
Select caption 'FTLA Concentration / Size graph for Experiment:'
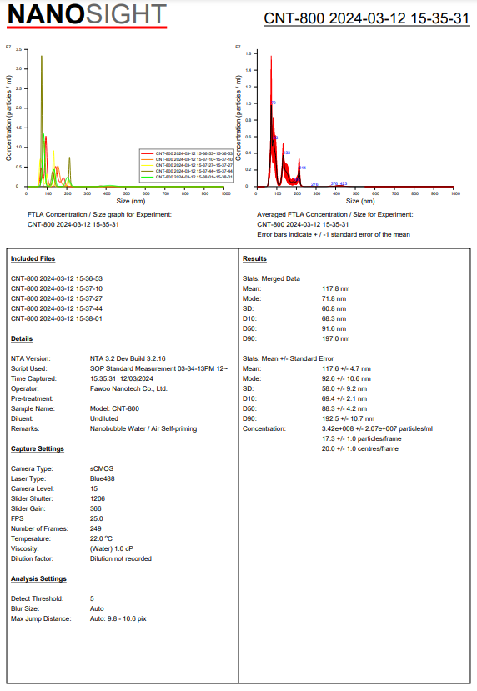pyautogui.click(x=99, y=214)
